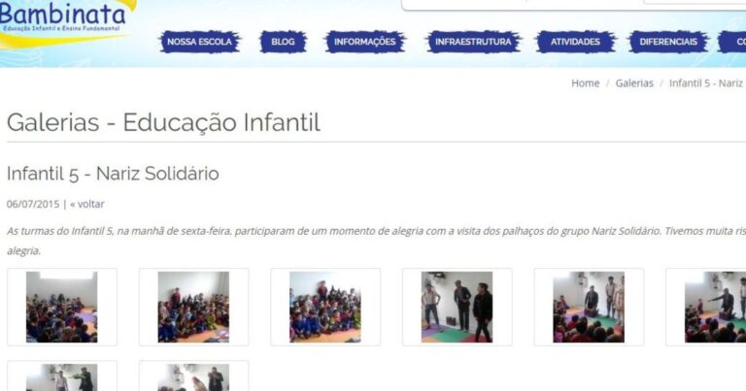Go to the BLOG menu item
The width and height of the screenshot is (746, 391).
pos(283,42)
